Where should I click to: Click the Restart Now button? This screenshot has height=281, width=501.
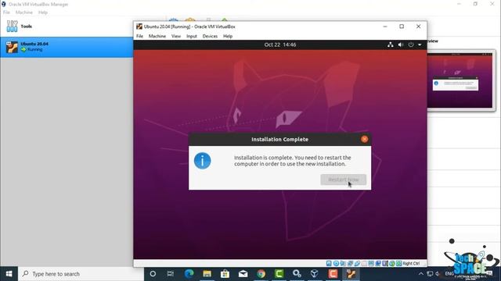[x=343, y=180]
